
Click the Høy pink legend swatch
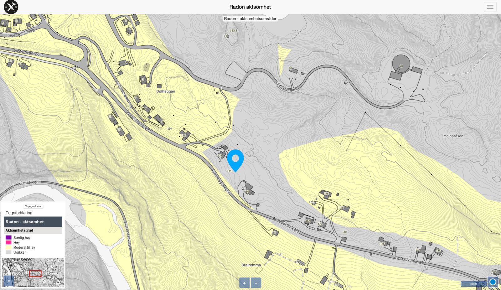pyautogui.click(x=8, y=242)
